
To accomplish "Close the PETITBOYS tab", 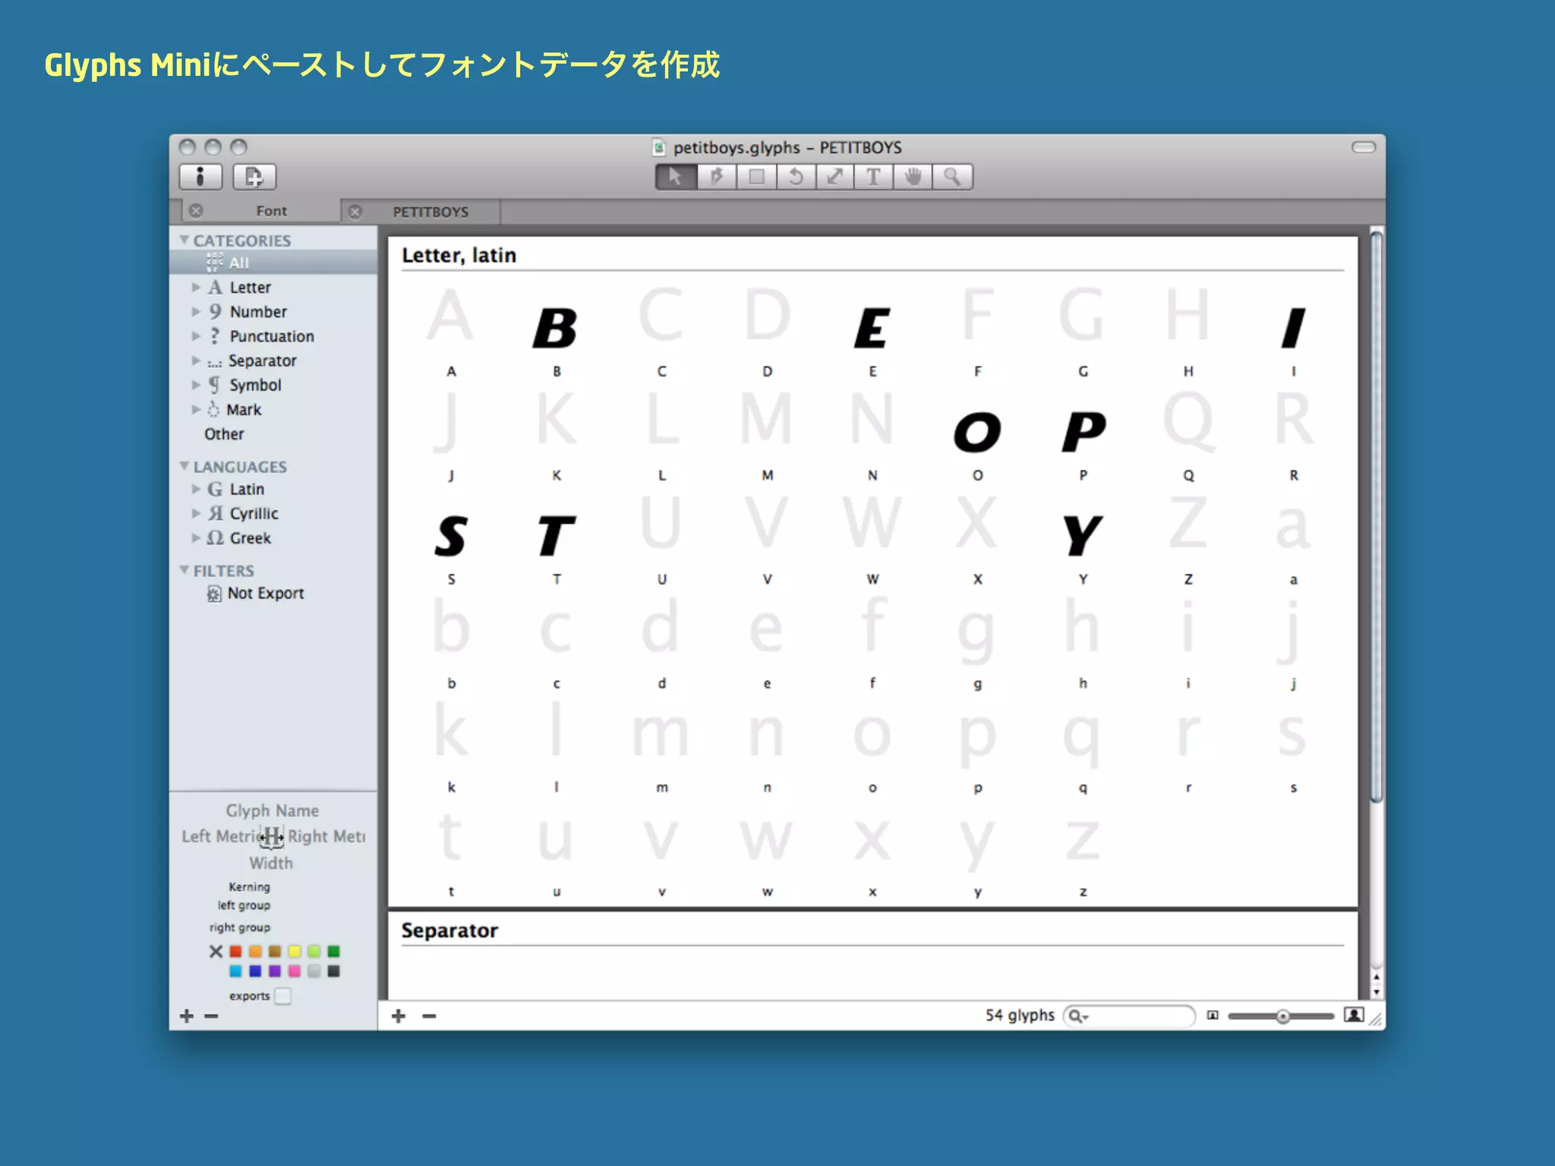I will click(355, 212).
